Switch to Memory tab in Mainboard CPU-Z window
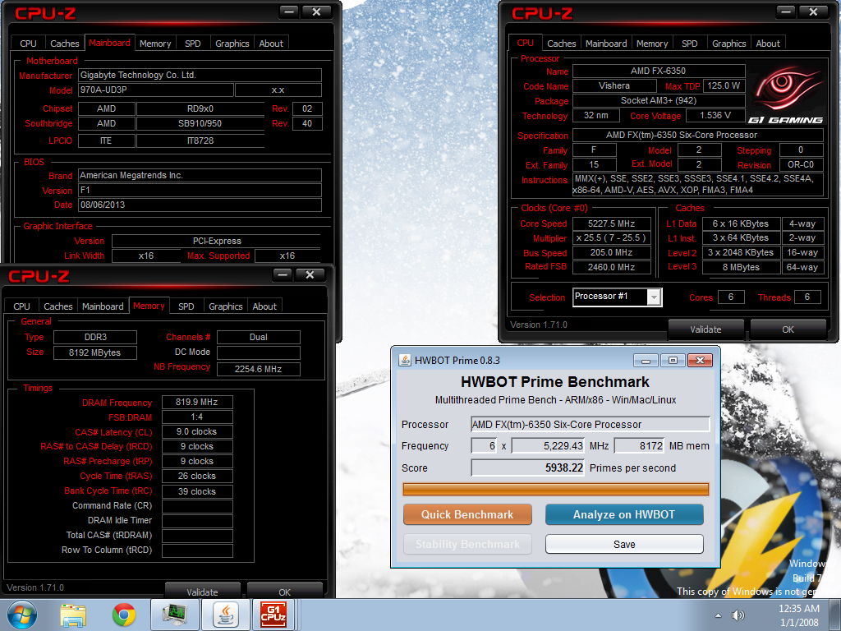Screen dimensions: 841x631 [155, 44]
